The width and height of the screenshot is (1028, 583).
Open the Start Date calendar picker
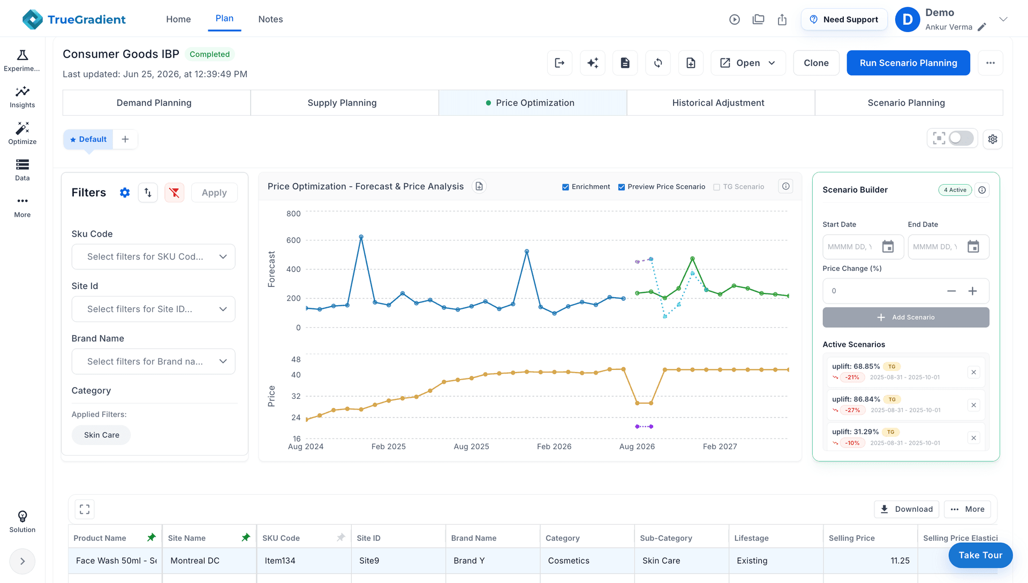click(888, 247)
